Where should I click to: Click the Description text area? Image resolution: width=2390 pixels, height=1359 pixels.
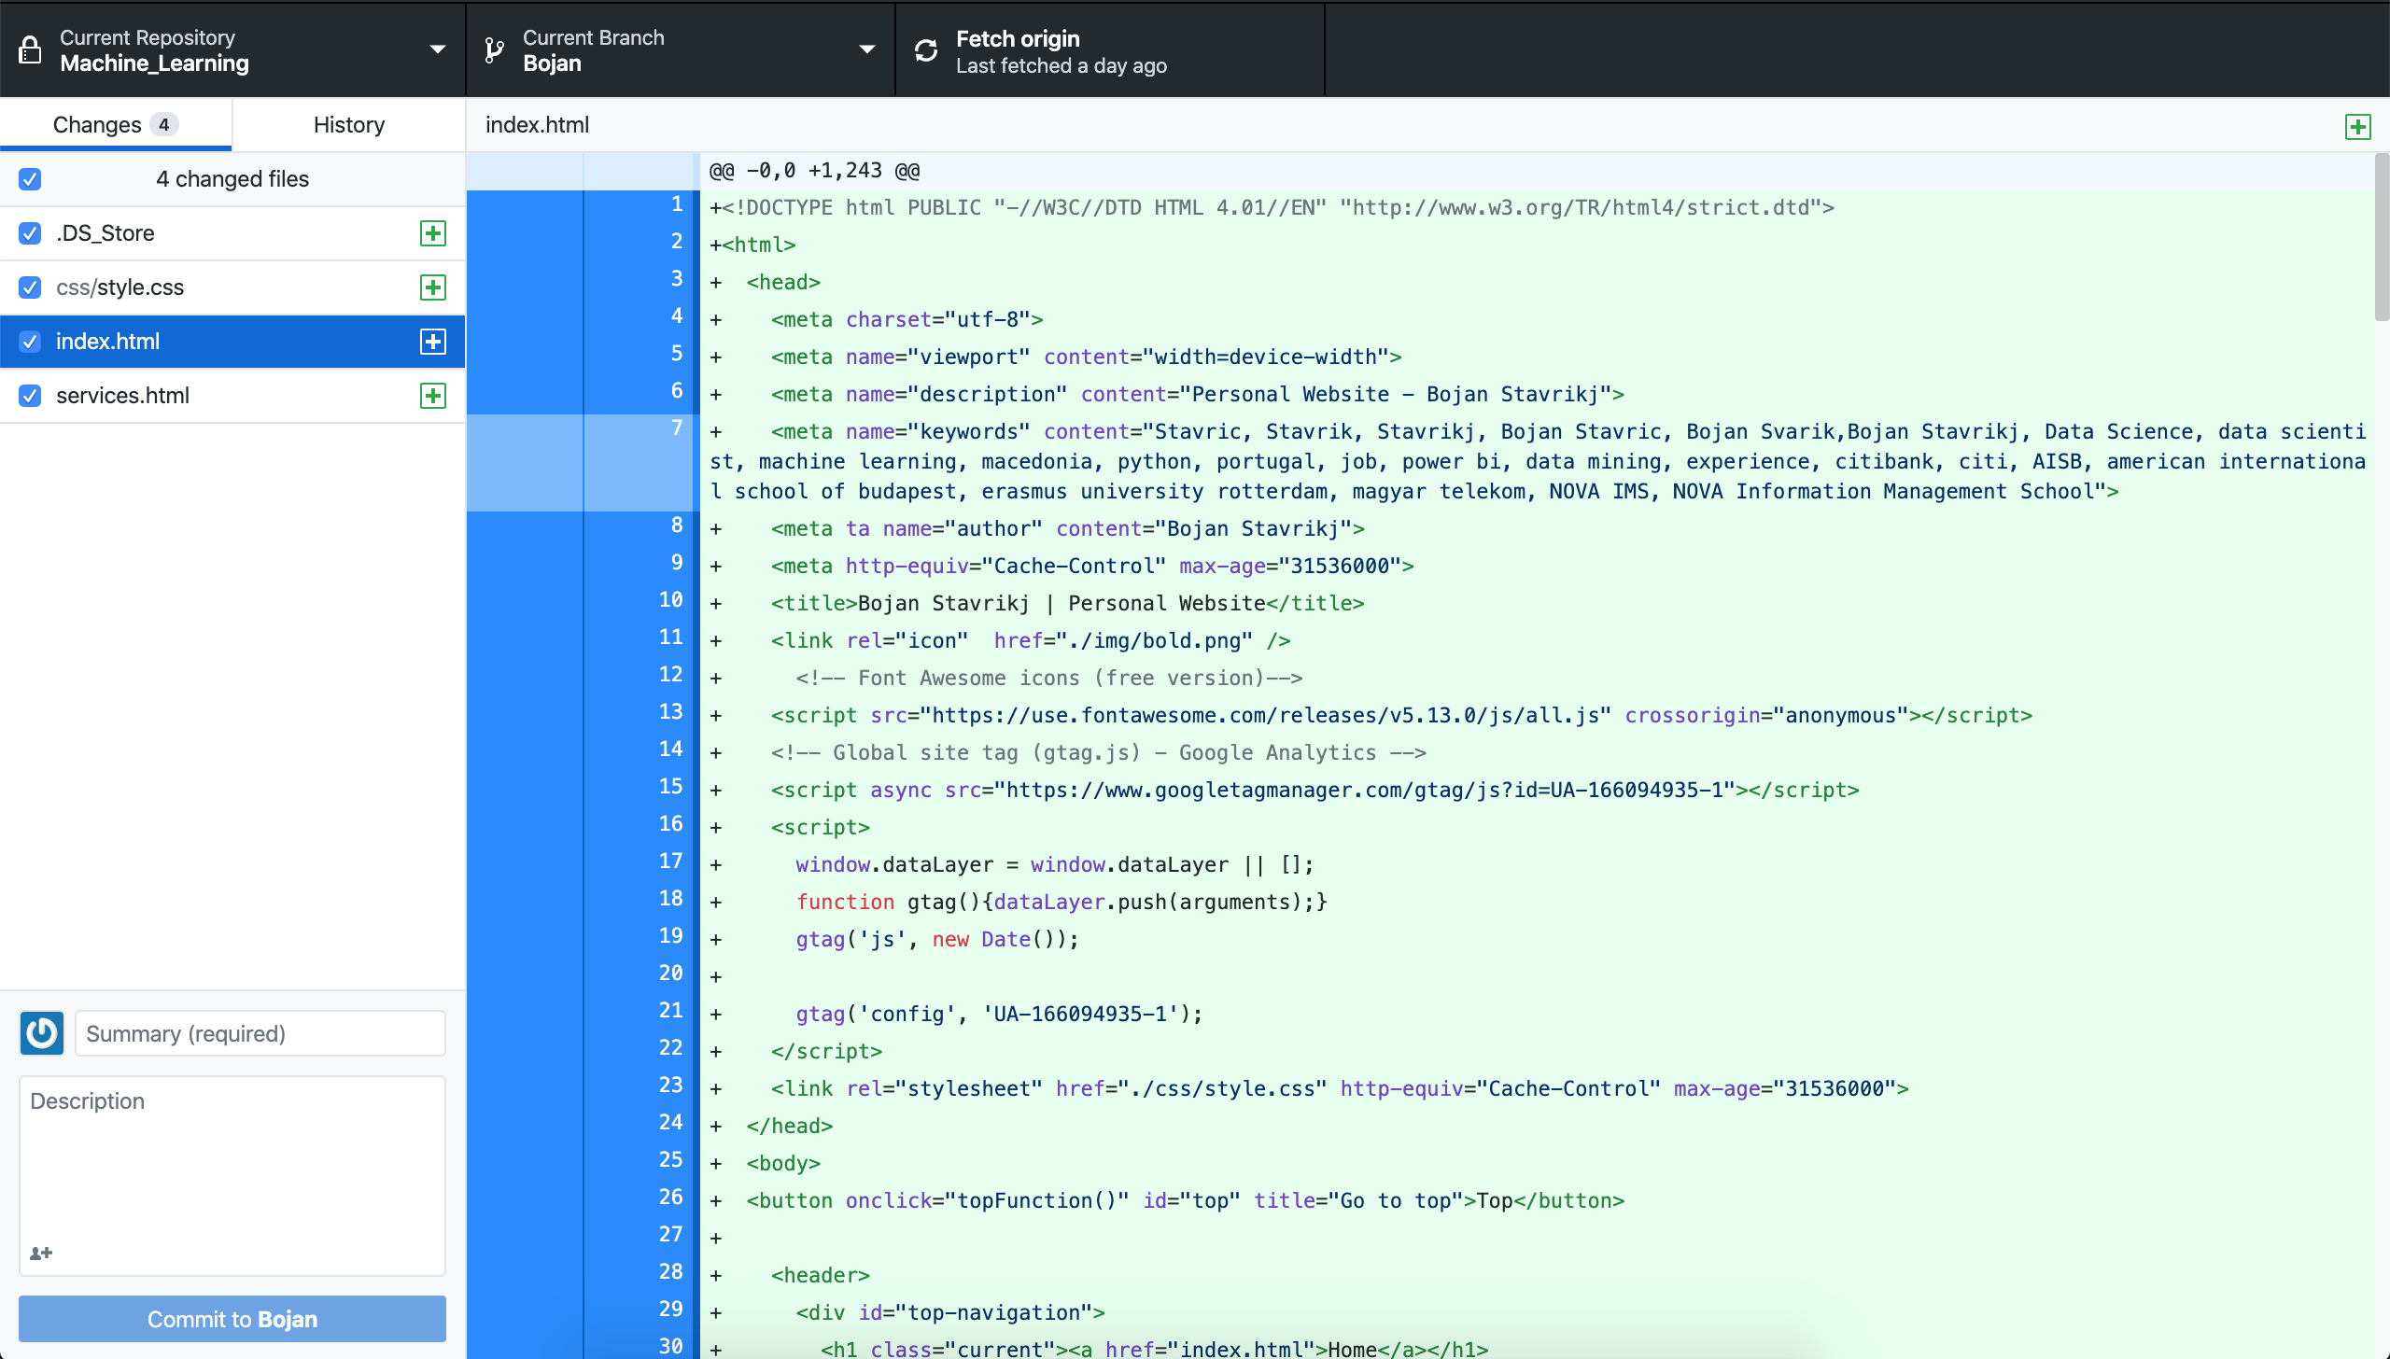pos(232,1175)
